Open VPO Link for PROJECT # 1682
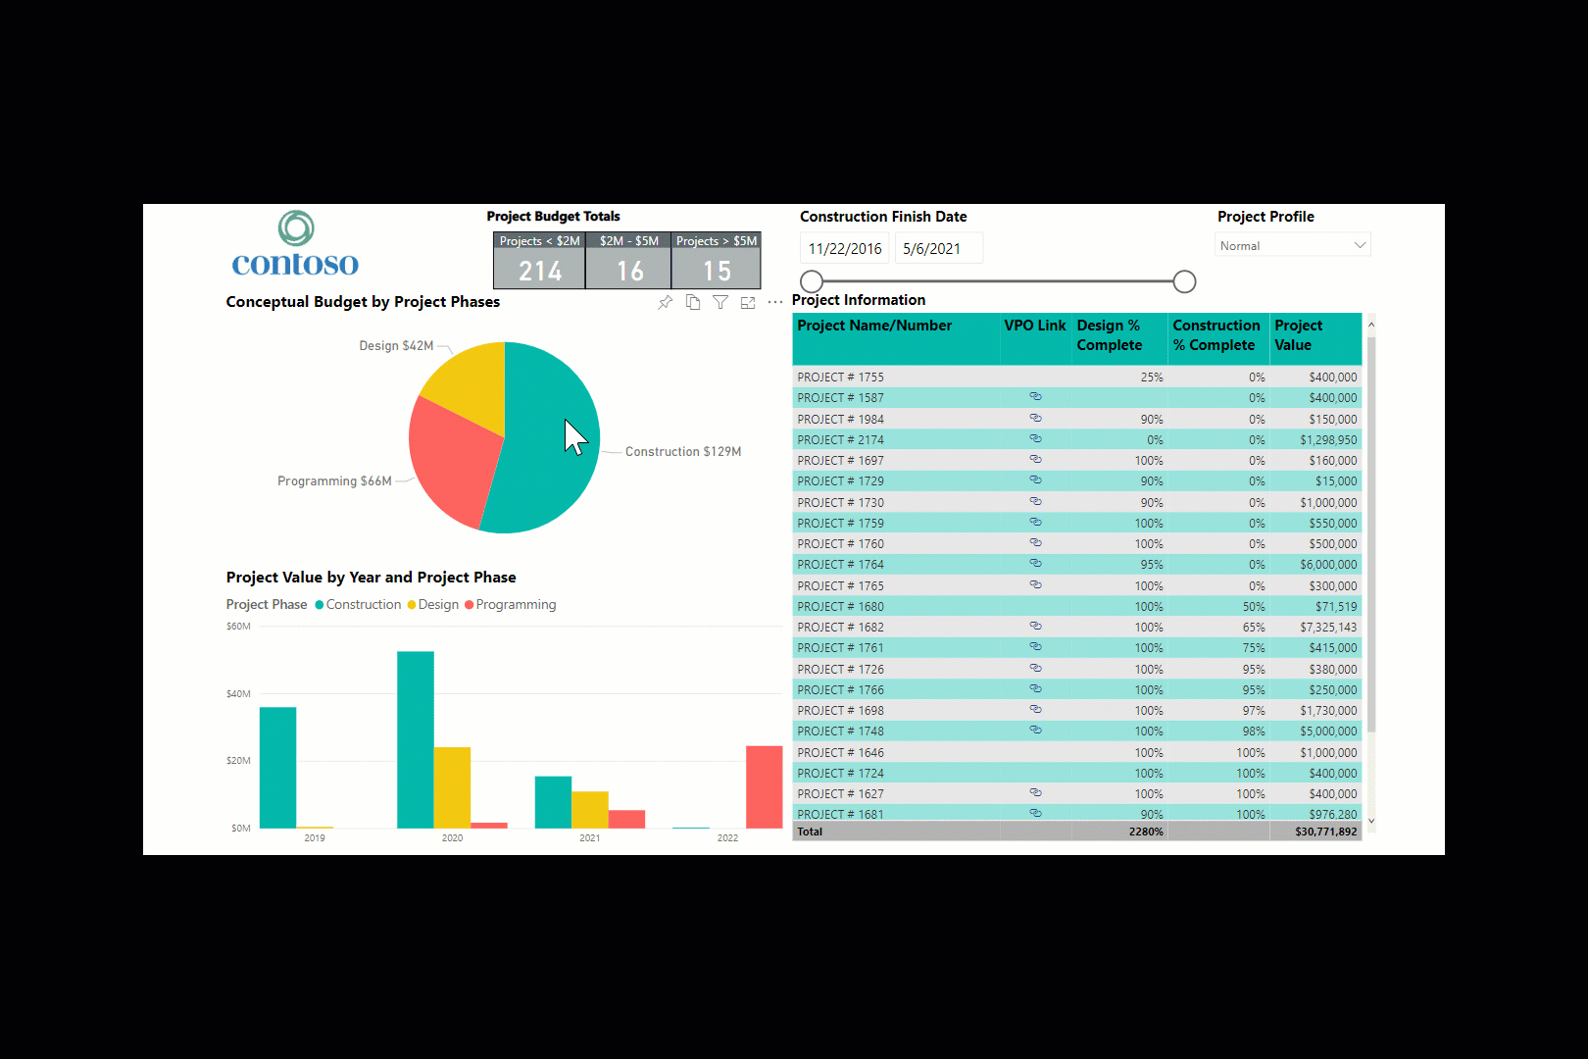 click(x=1035, y=627)
